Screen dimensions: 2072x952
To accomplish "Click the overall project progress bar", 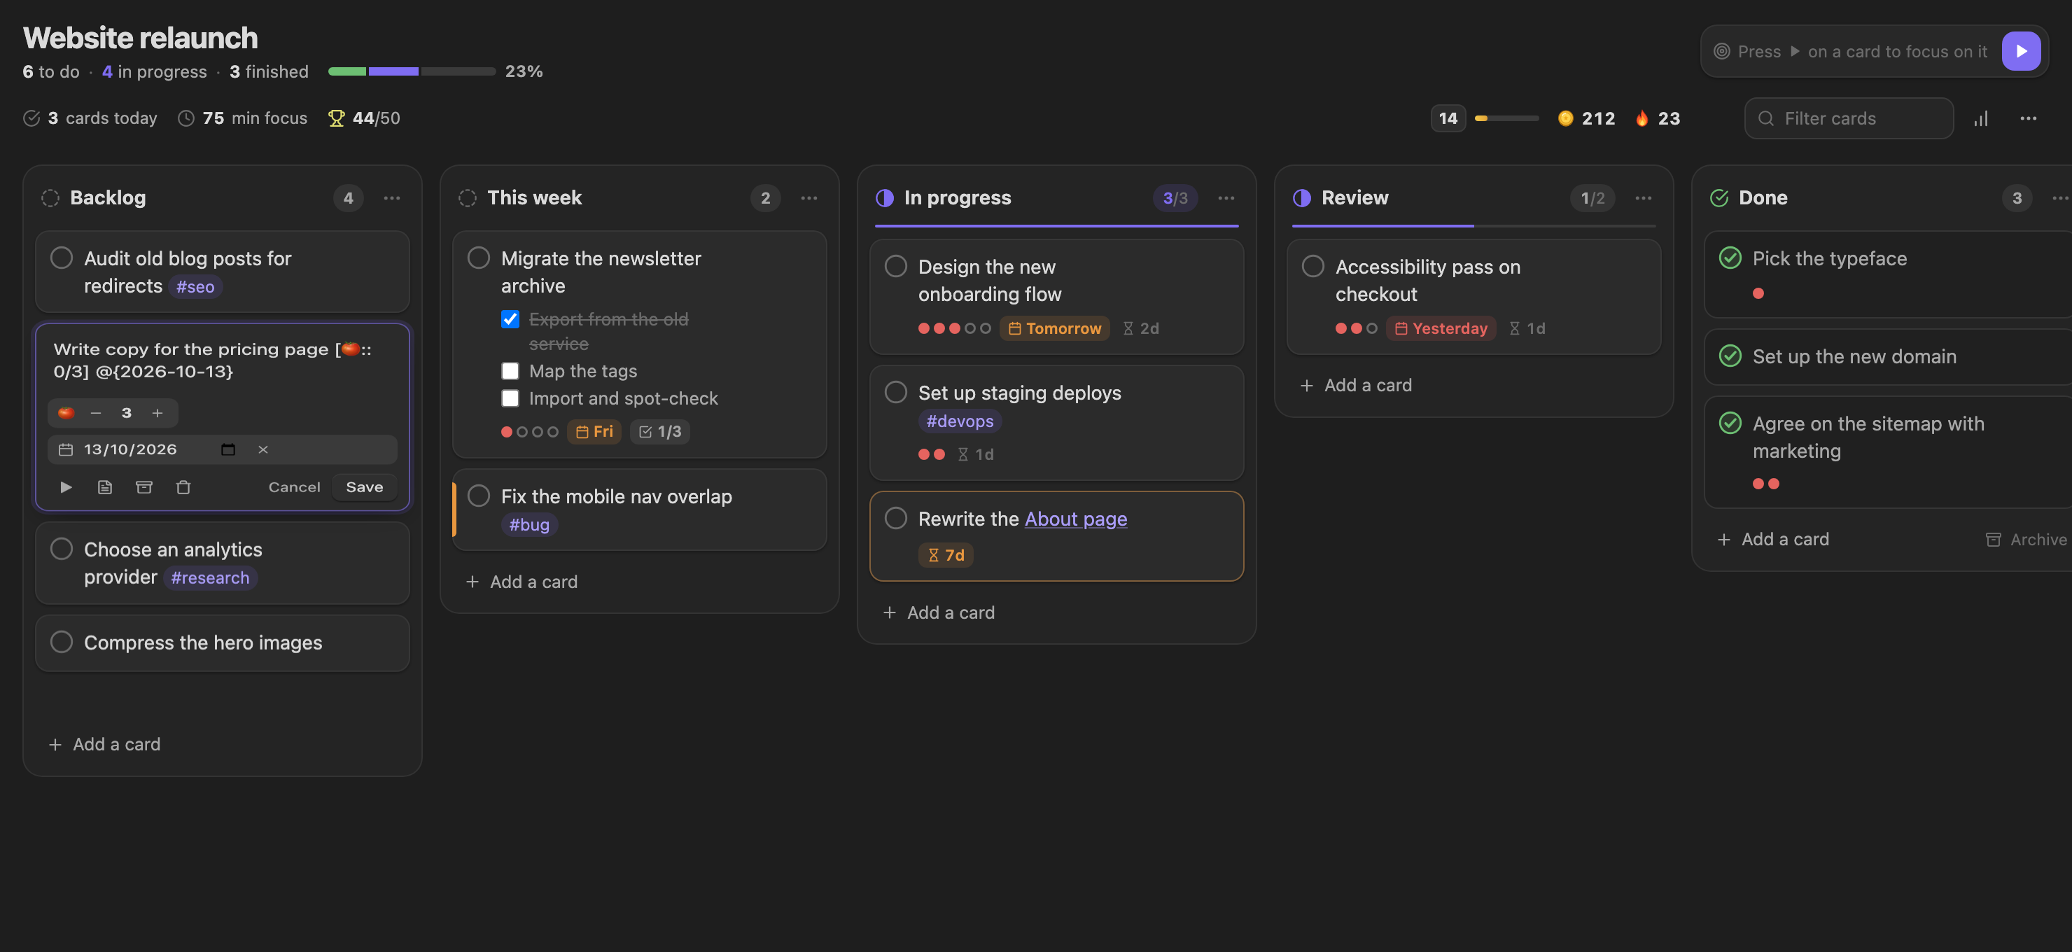I will point(412,71).
